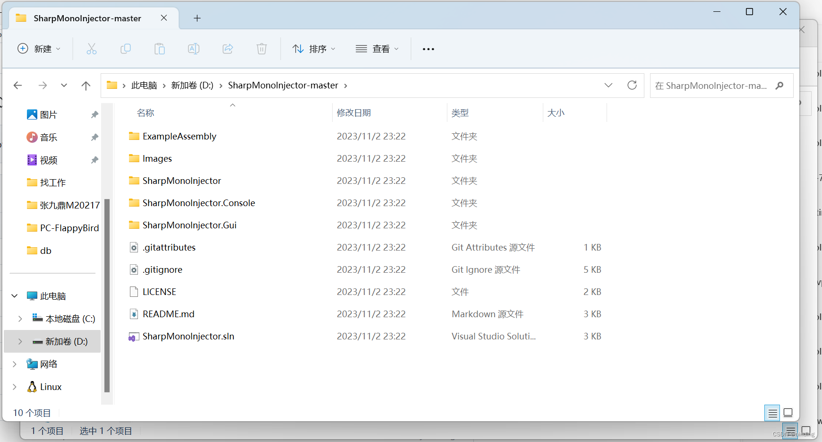The image size is (822, 442).
Task: Open a new tab with plus button
Action: (x=197, y=18)
